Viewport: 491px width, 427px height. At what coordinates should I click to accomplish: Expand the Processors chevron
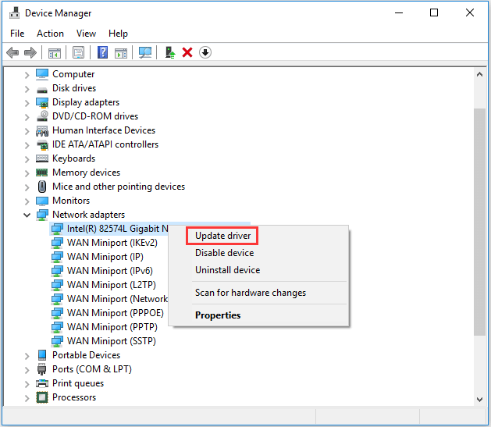27,398
